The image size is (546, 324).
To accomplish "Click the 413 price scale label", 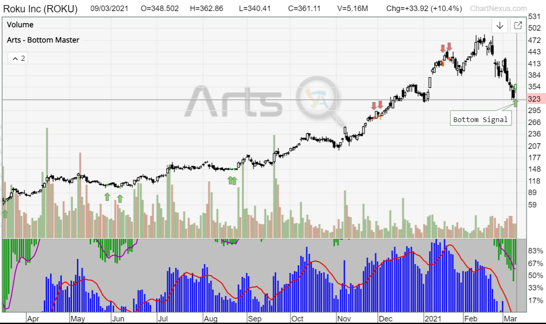I will [x=534, y=64].
